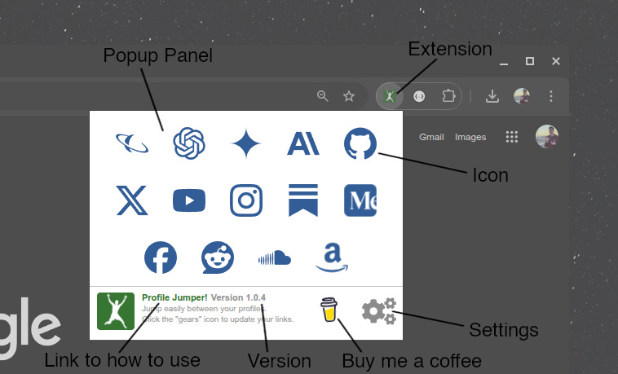This screenshot has height=374, width=618.
Task: Bookmark this page with the star icon
Action: coord(349,96)
